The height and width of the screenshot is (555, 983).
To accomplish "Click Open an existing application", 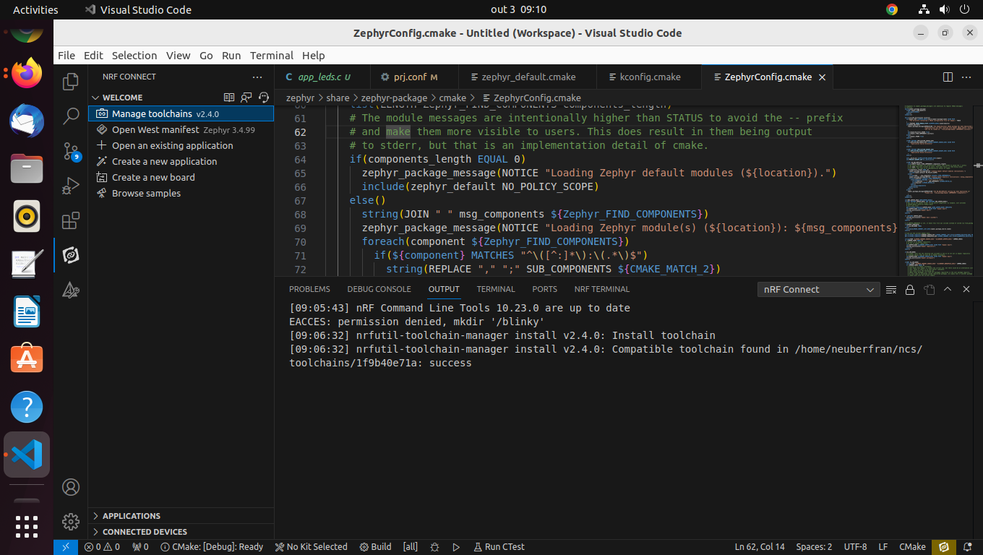I will pos(181,145).
